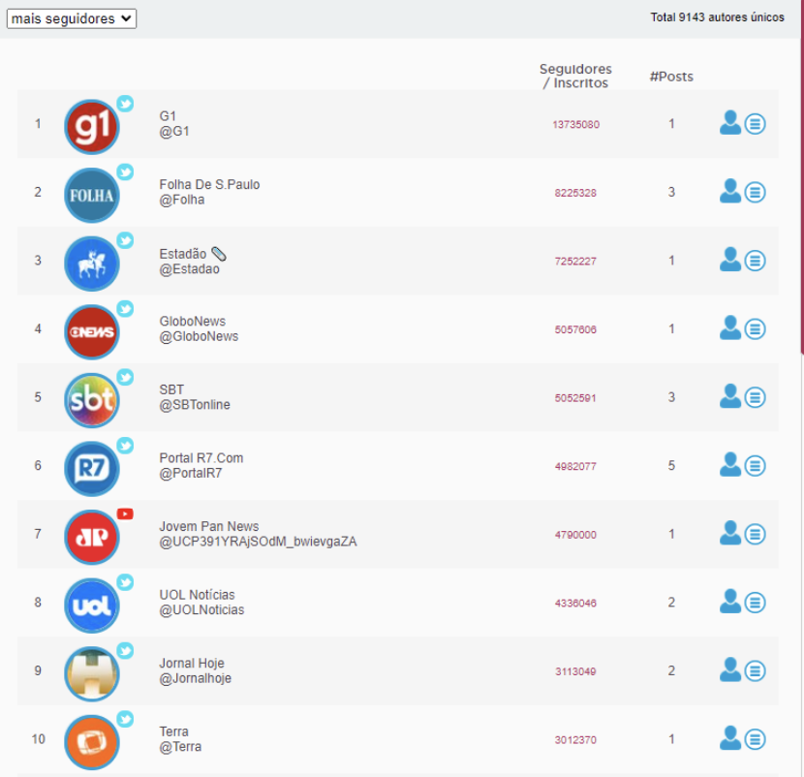The height and width of the screenshot is (777, 804).
Task: Open the posts list icon for Terra
Action: (x=756, y=739)
